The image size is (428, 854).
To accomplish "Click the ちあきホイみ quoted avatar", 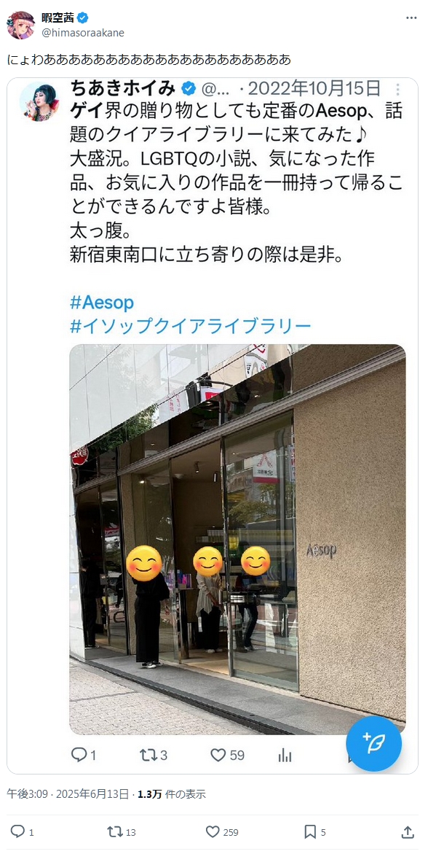I will 39,101.
